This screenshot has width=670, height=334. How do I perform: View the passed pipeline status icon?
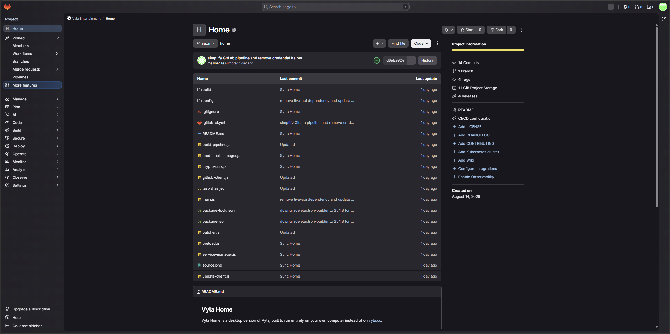(377, 60)
